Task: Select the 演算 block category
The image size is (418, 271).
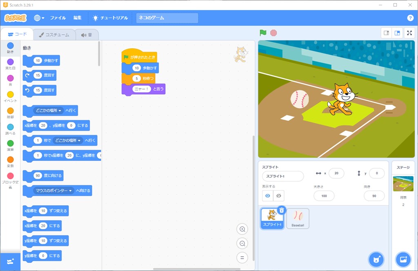Action: pos(10,145)
